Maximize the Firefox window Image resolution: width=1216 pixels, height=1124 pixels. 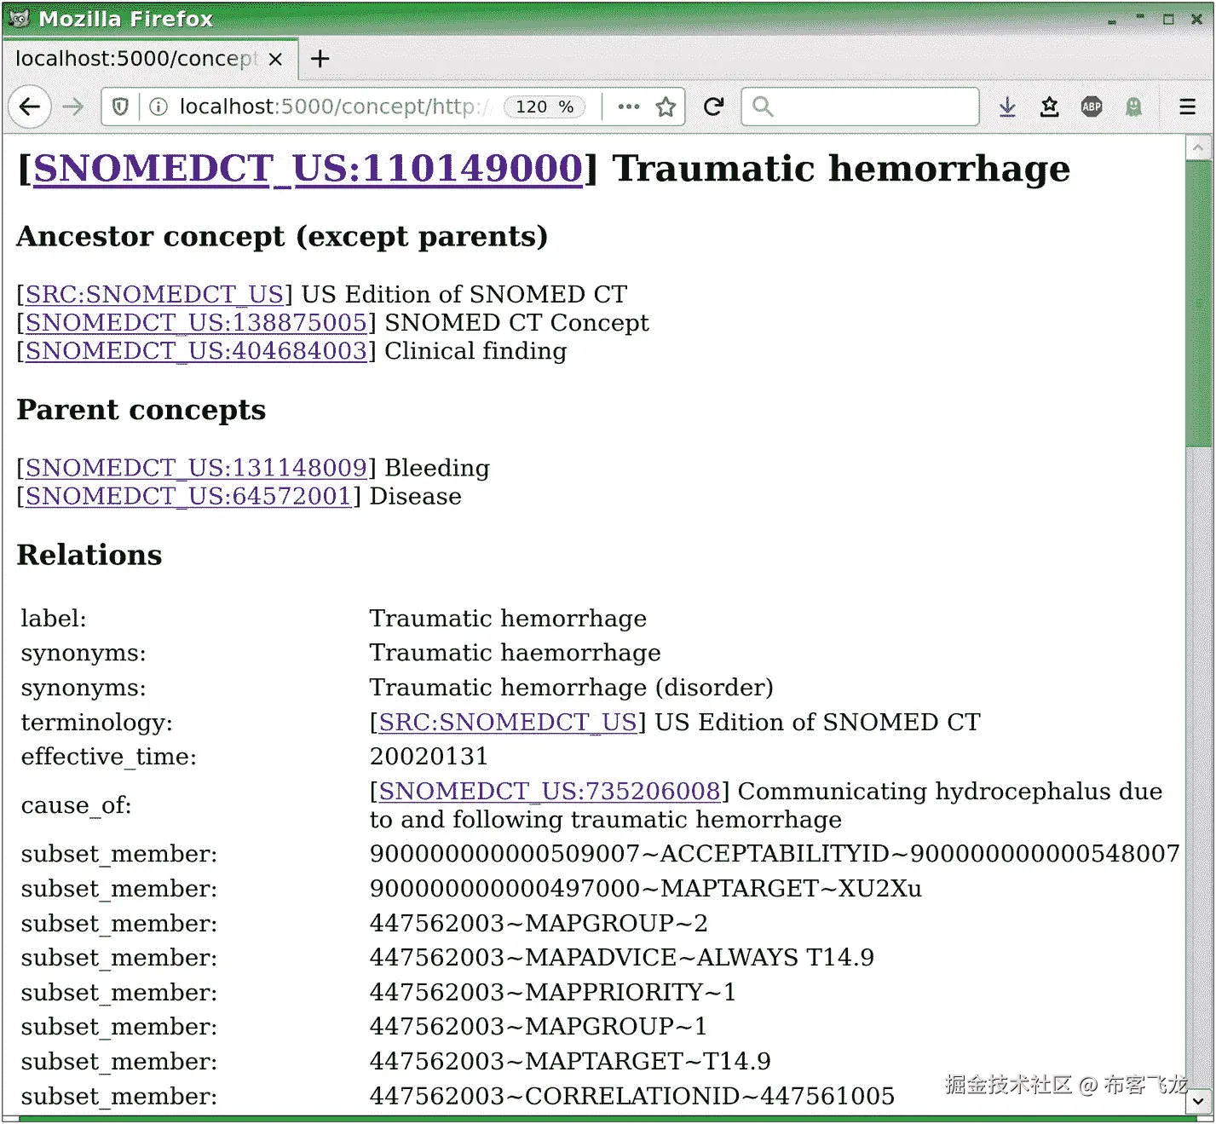(x=1168, y=19)
